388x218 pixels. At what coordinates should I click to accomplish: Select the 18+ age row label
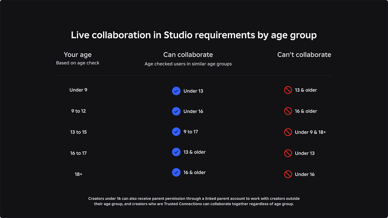[78, 174]
